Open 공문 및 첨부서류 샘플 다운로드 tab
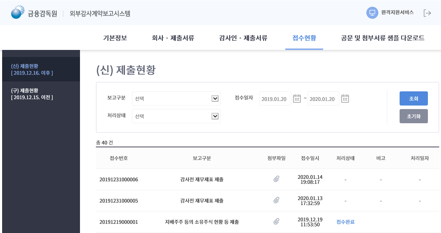The height and width of the screenshot is (233, 441). 383,38
